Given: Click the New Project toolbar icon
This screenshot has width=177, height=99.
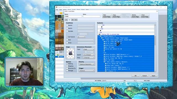Looking at the screenshot, I should (x=58, y=13).
